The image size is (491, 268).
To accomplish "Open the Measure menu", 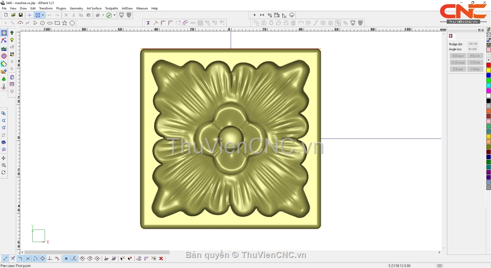I will click(142, 8).
